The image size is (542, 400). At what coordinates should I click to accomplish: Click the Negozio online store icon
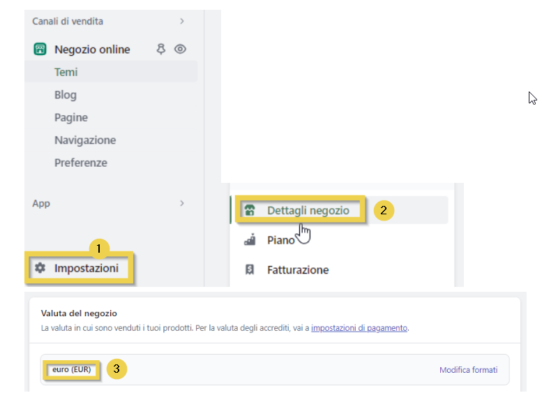tap(40, 49)
